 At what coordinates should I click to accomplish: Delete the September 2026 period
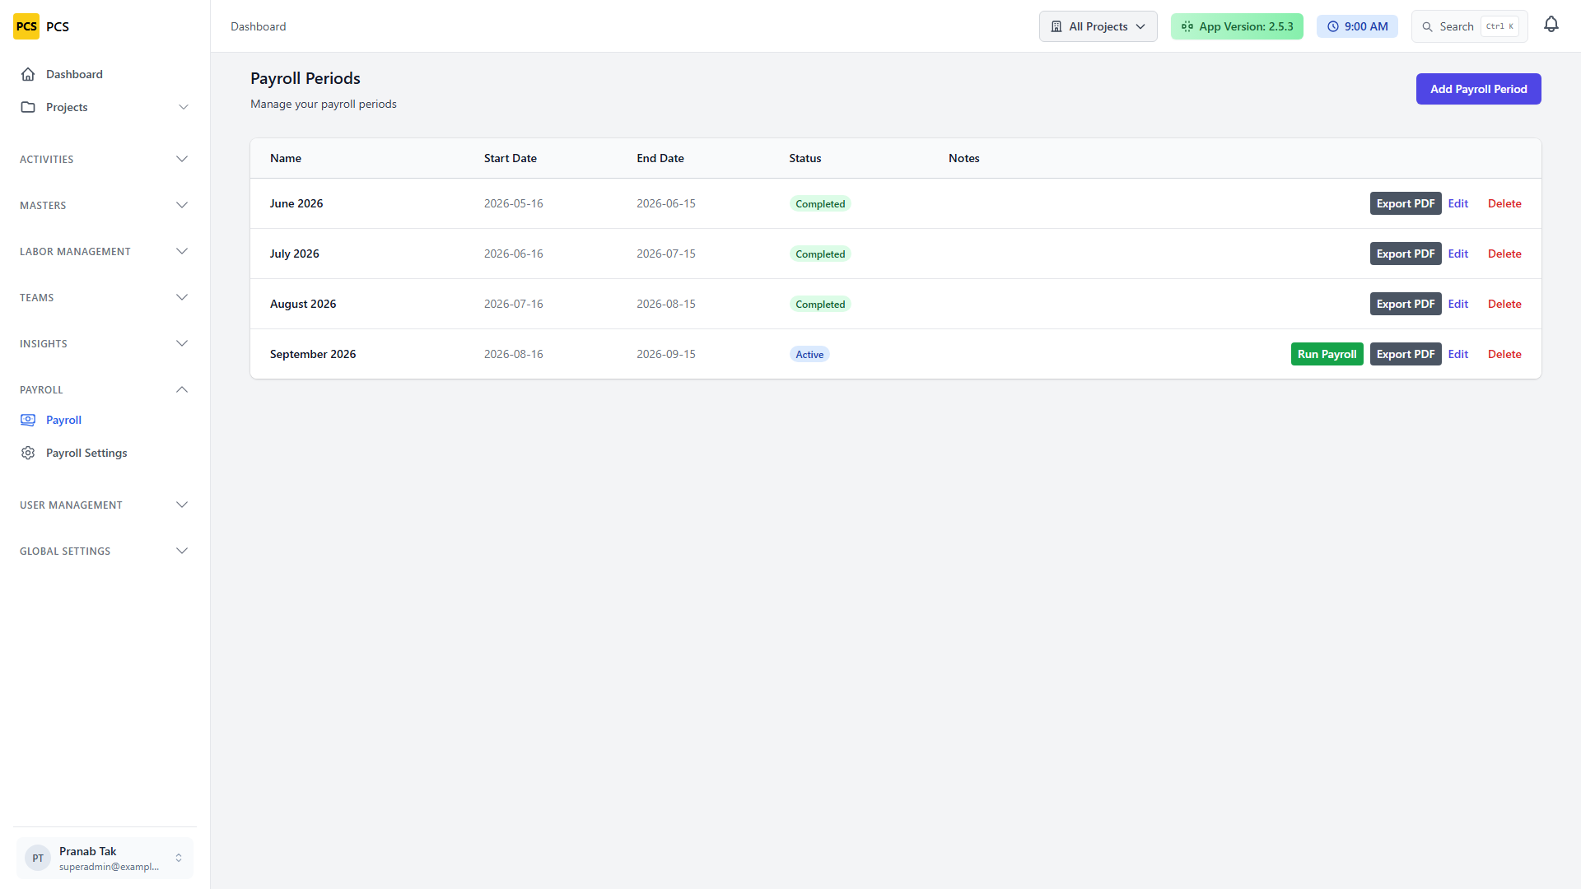point(1504,354)
